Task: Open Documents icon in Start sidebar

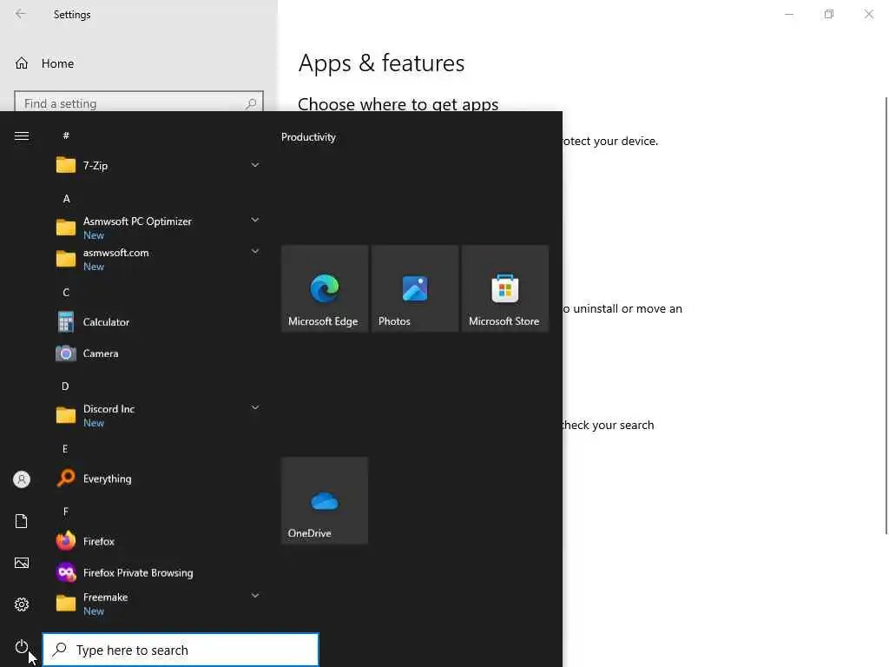Action: click(x=22, y=521)
